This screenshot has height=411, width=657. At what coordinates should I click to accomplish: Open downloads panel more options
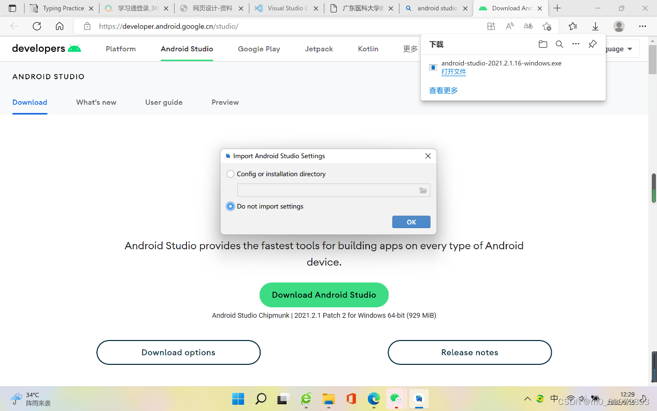(x=576, y=45)
